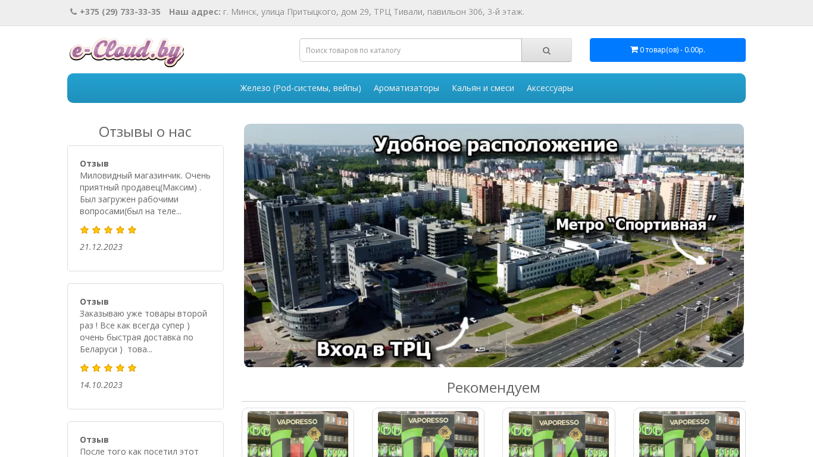Open the first Vaporesso recommended product
Image resolution: width=813 pixels, height=457 pixels.
(298, 434)
